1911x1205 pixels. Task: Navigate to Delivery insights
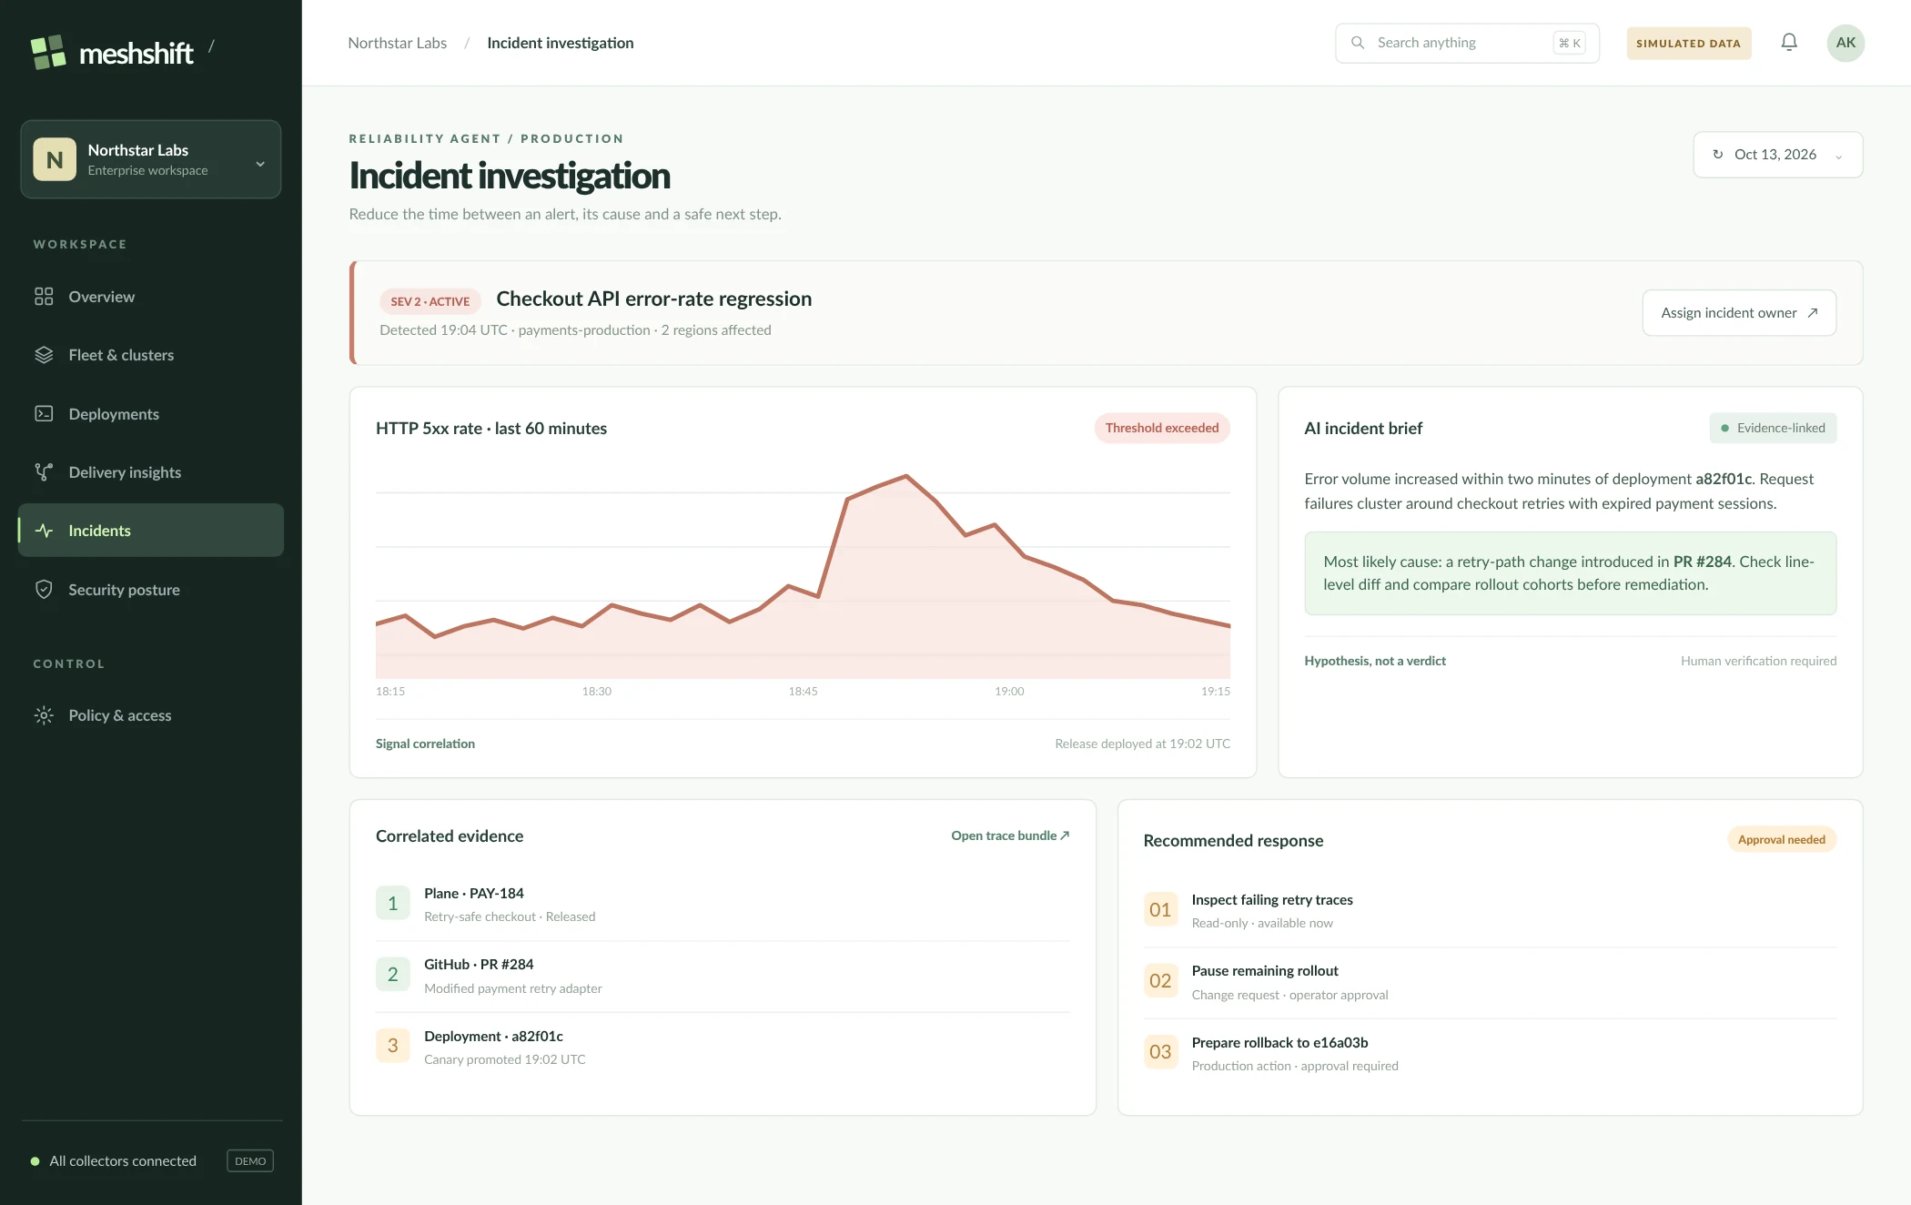[151, 472]
